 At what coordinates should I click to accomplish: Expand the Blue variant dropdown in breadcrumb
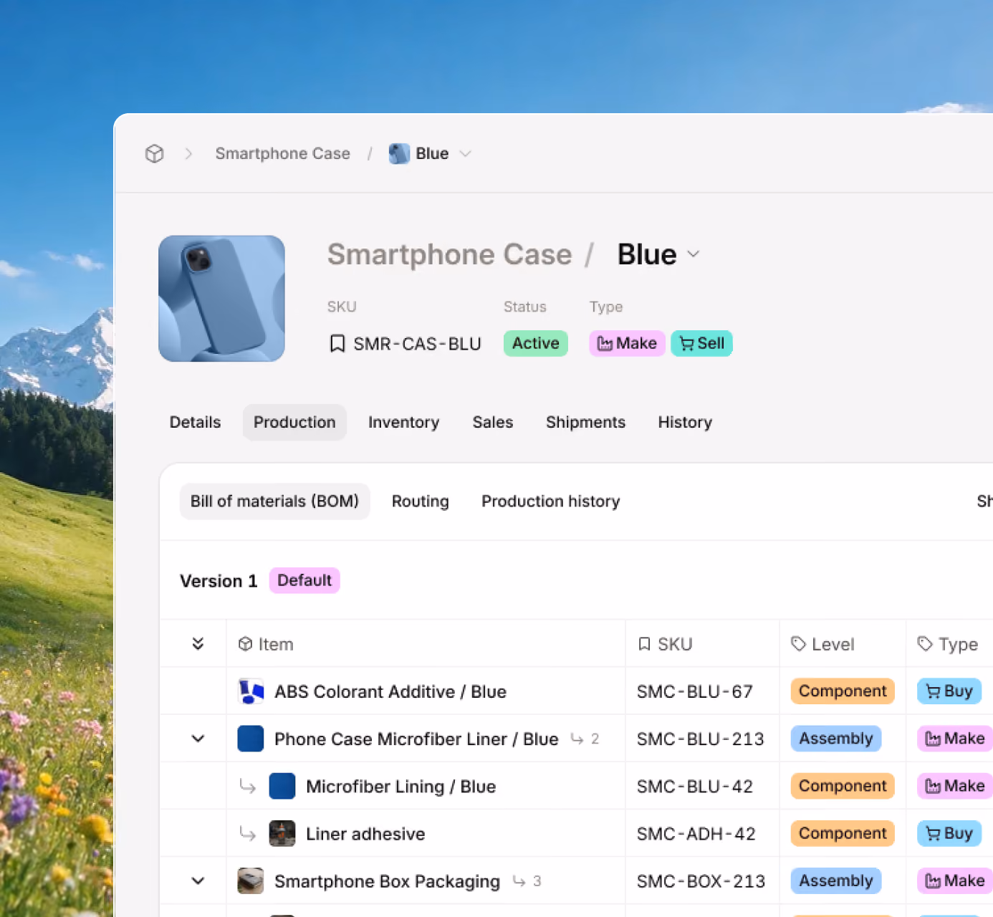pyautogui.click(x=466, y=153)
